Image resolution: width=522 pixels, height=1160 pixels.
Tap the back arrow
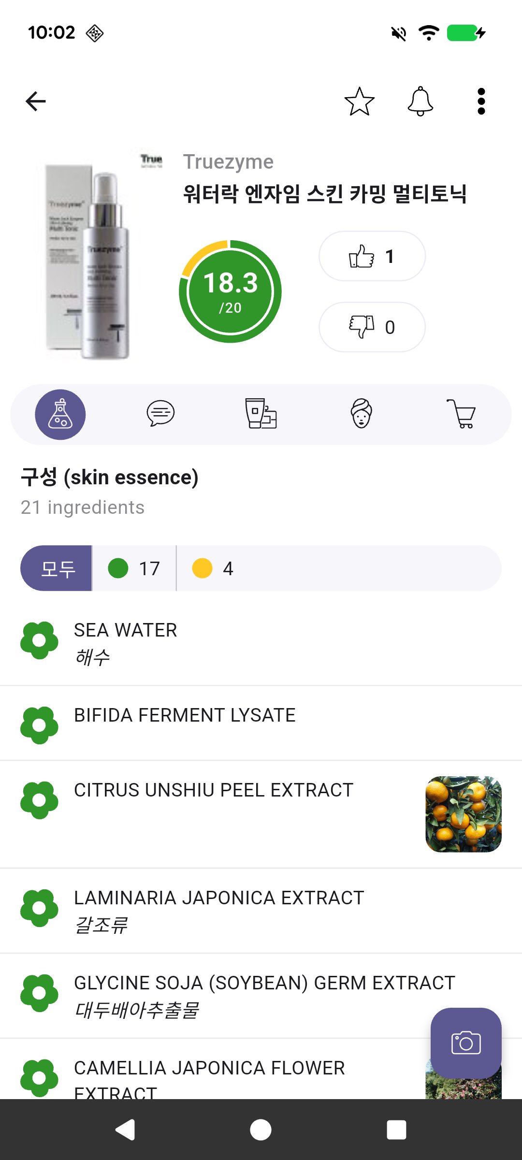coord(36,101)
